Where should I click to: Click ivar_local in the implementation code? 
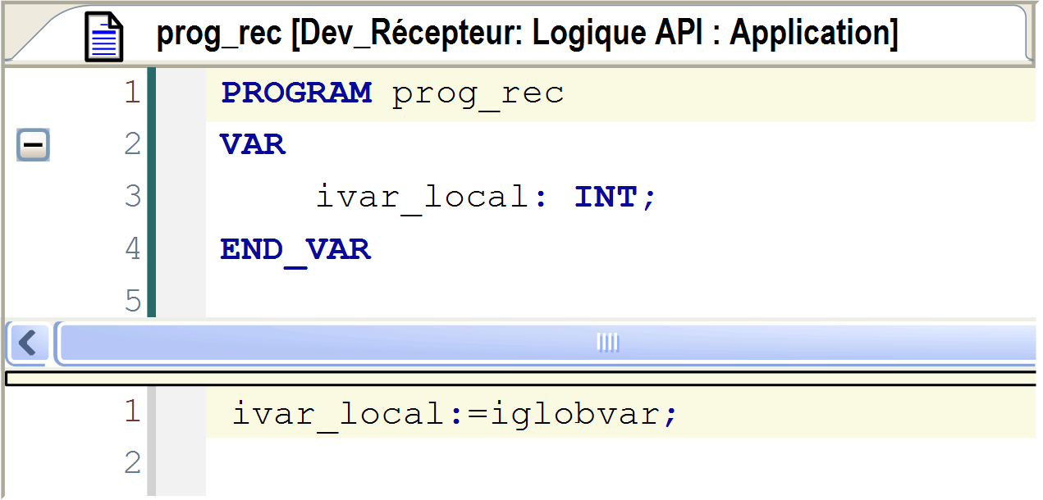tap(337, 413)
